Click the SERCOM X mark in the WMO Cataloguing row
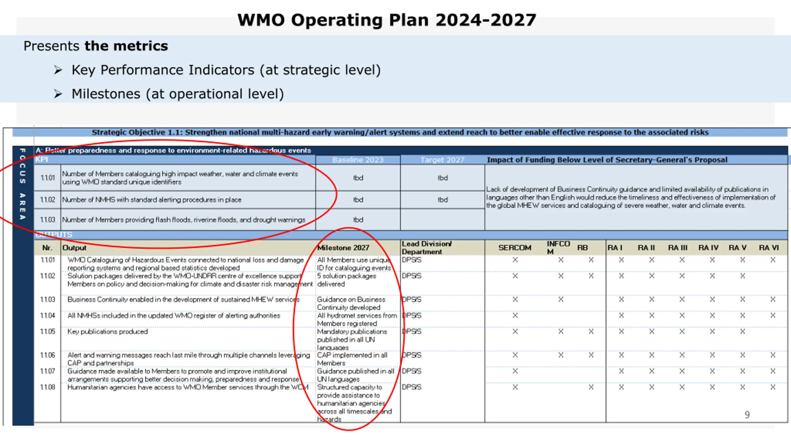Viewport: 791px width, 445px height. point(515,260)
